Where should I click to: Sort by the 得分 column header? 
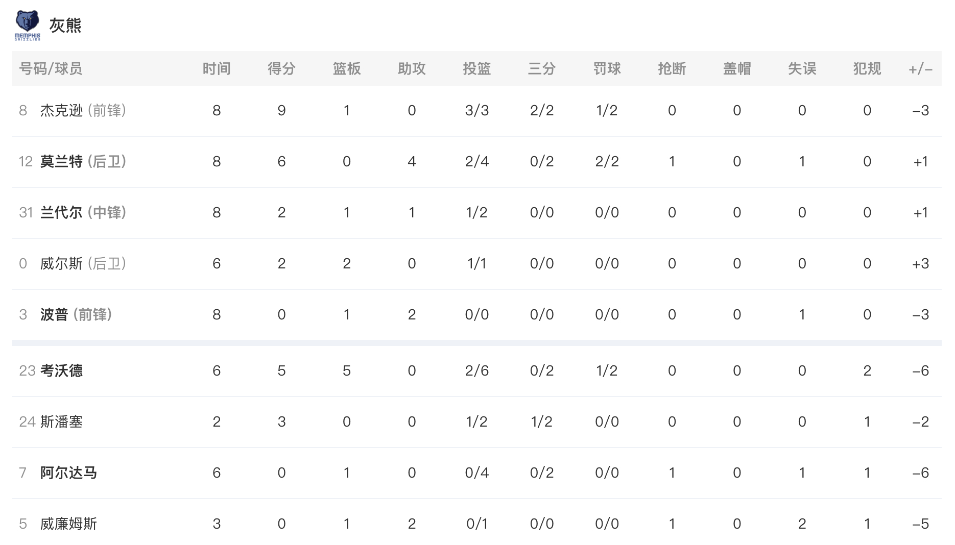coord(281,68)
